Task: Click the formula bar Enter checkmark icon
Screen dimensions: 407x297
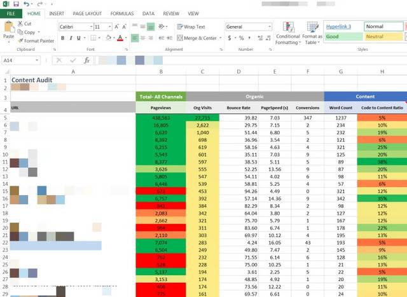Action: click(73, 60)
